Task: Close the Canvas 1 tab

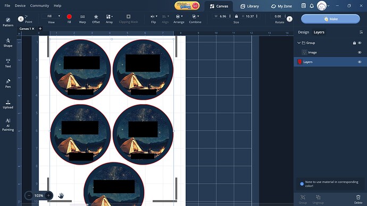Action: click(x=33, y=29)
